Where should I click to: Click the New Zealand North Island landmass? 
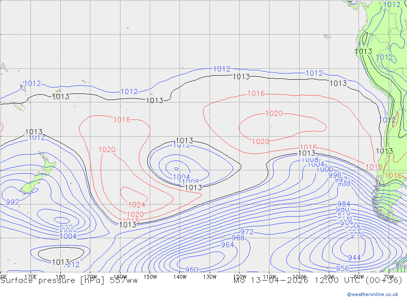[48, 164]
